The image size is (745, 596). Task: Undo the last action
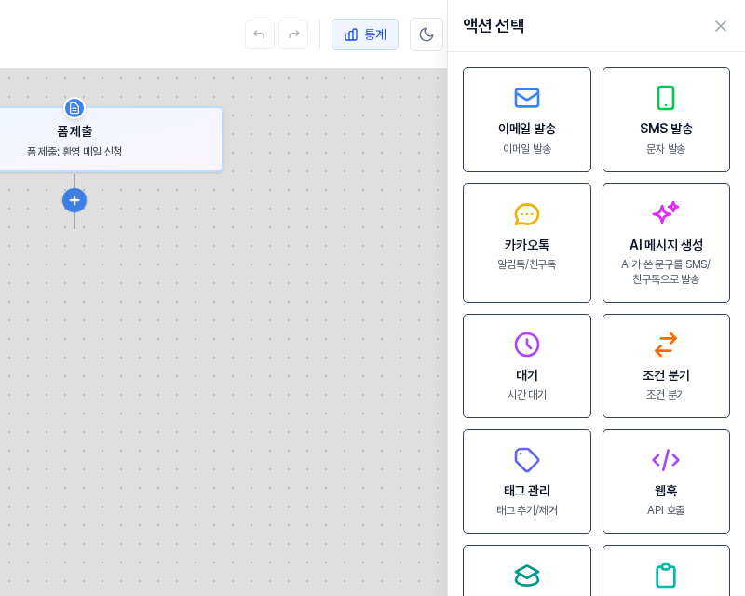260,34
